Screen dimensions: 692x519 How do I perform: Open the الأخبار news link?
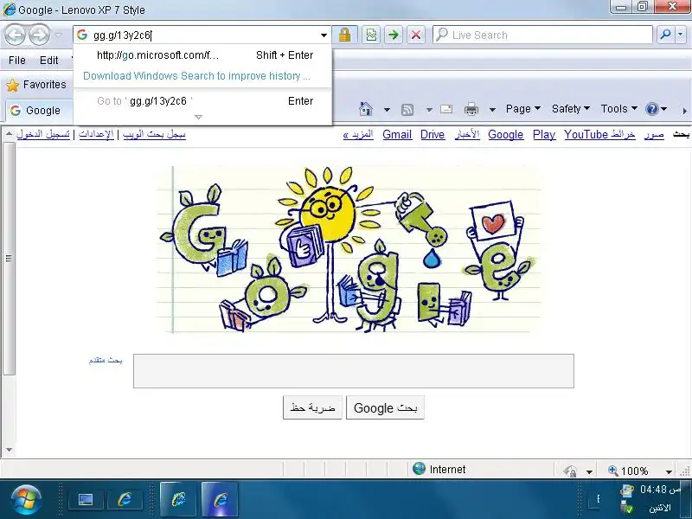[x=467, y=135]
